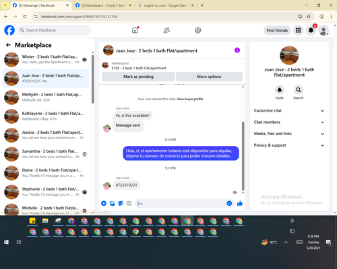The image size is (337, 269).
Task: Click Mark as pending button
Action: 138,77
